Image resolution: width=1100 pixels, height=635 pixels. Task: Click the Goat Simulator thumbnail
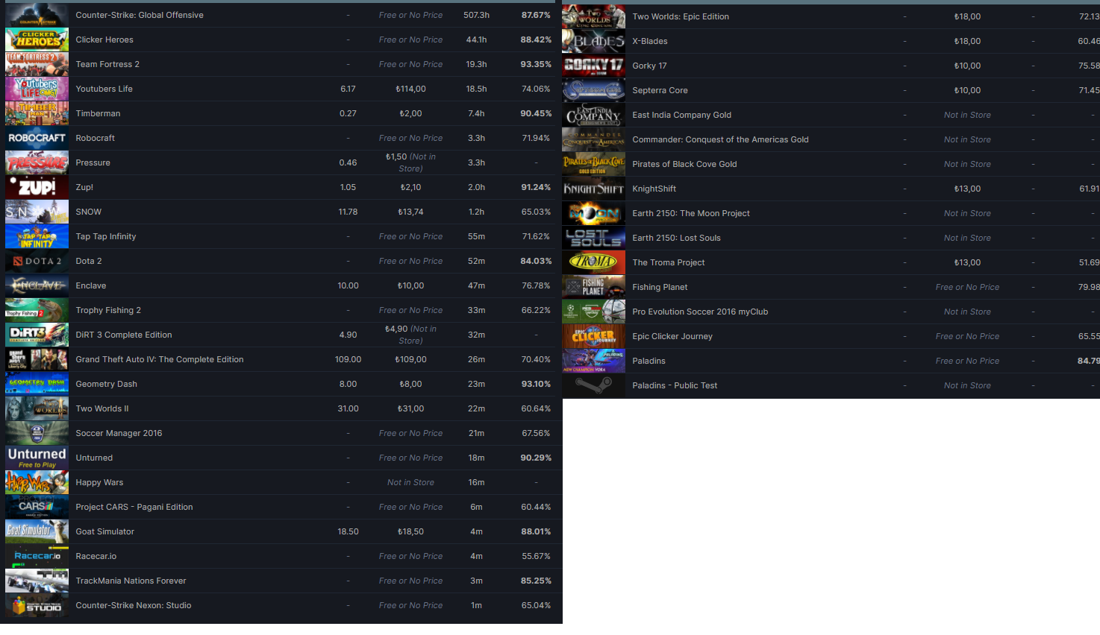[x=37, y=531]
